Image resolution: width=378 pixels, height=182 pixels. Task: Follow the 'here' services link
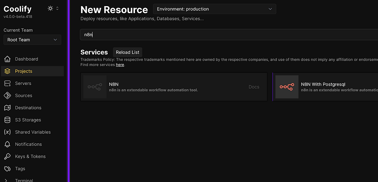tap(120, 65)
